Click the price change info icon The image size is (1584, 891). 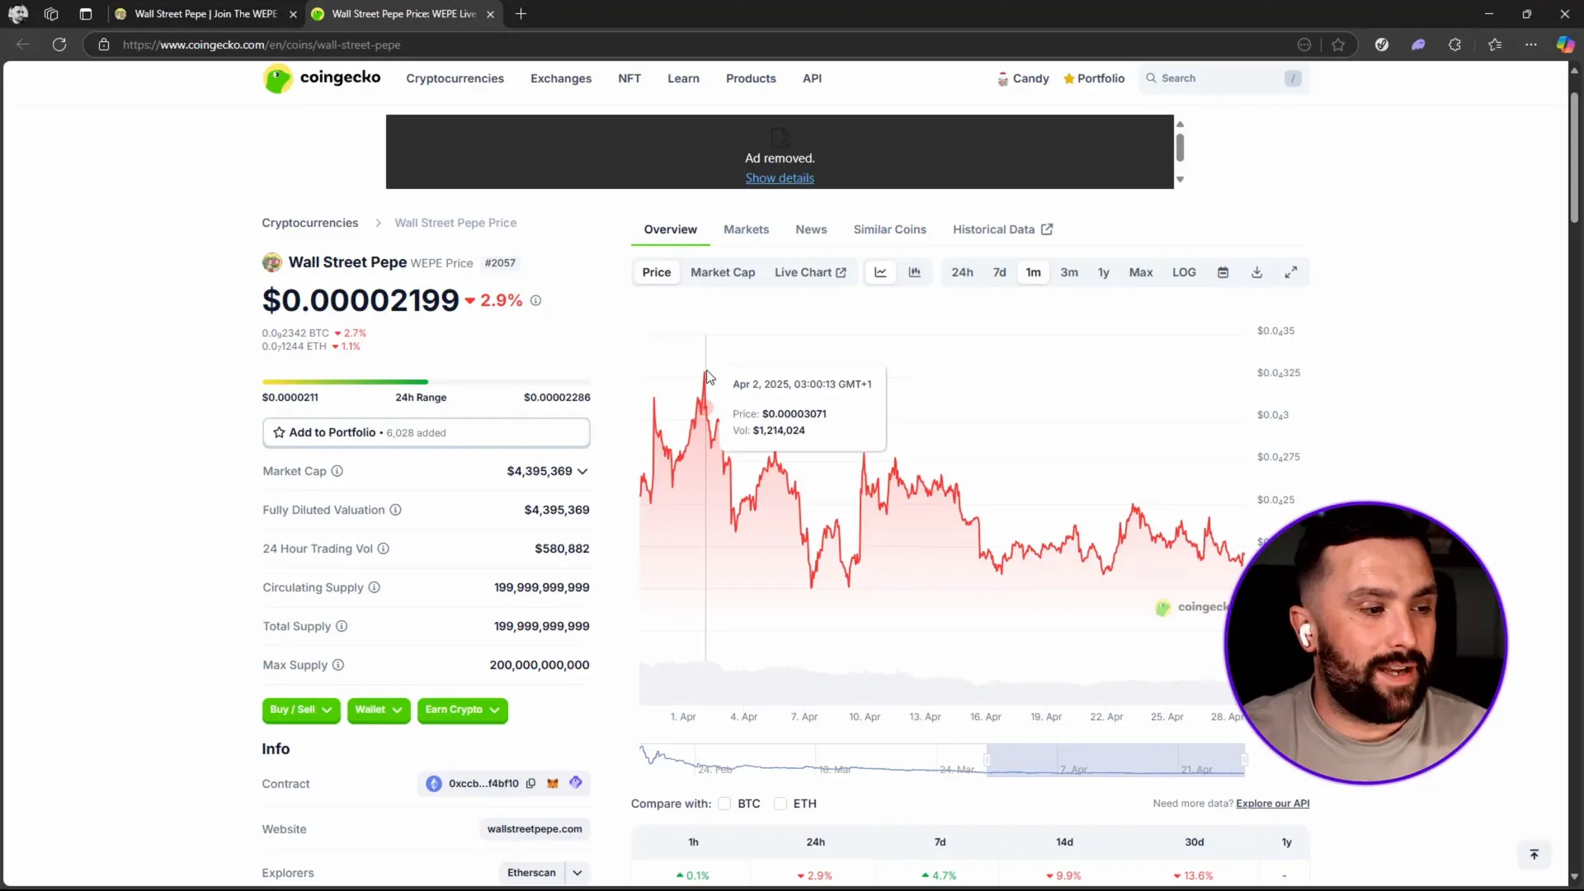(535, 300)
